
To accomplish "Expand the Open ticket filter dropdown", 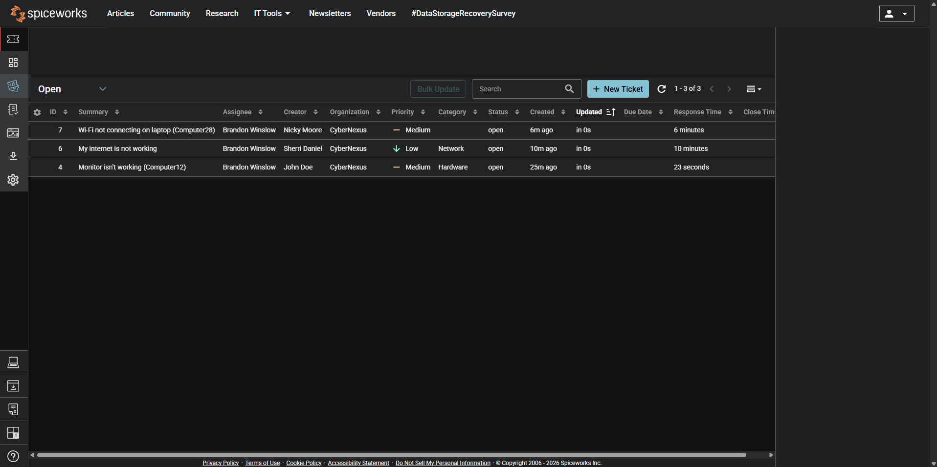I will pyautogui.click(x=103, y=89).
